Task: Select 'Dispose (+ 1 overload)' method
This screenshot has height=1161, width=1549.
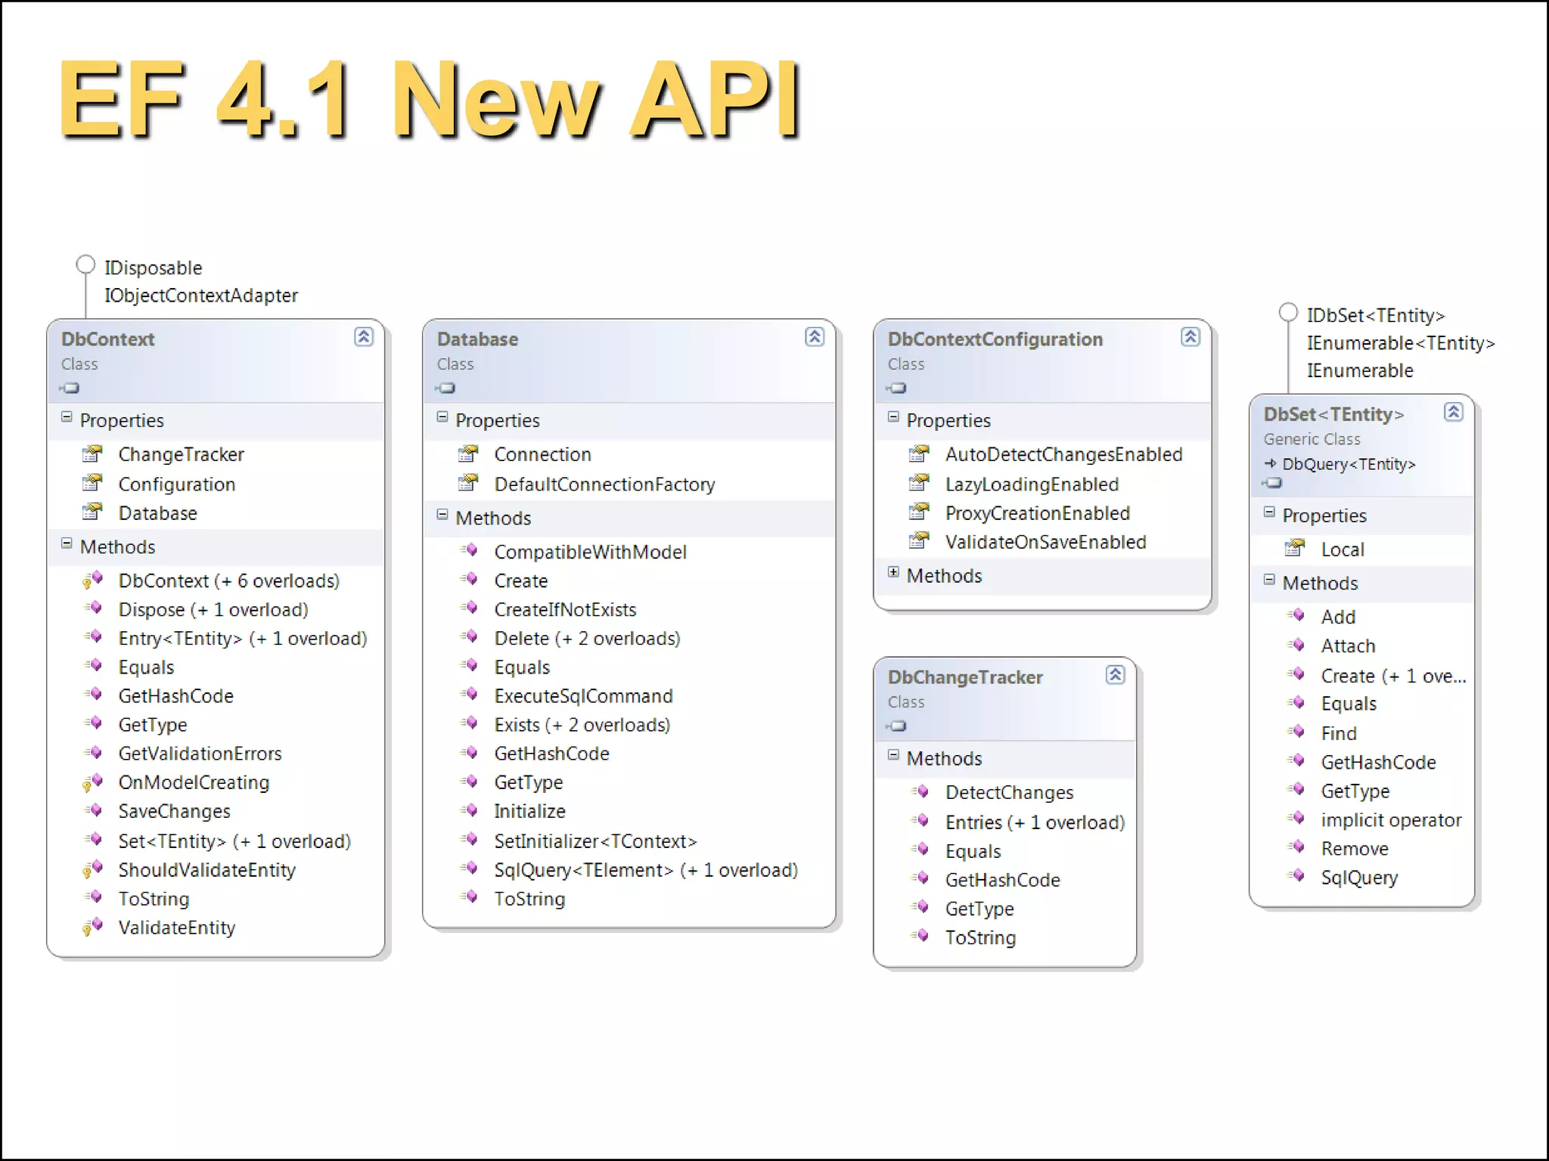Action: point(213,610)
